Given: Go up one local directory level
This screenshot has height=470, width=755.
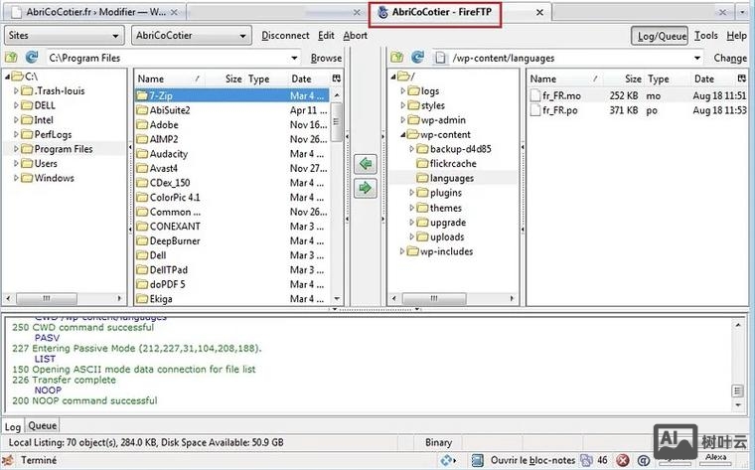Looking at the screenshot, I should click(x=12, y=58).
